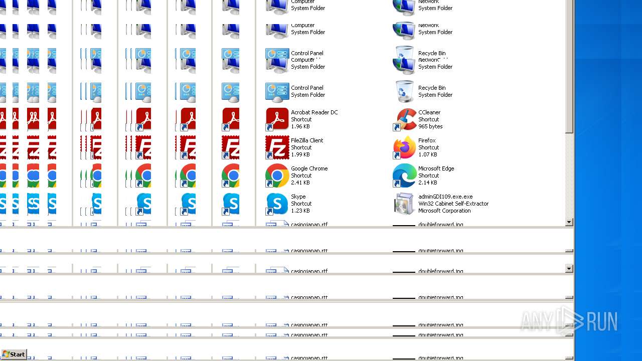Select the Google Chrome icon beside its label
The height and width of the screenshot is (361, 642).
[277, 175]
